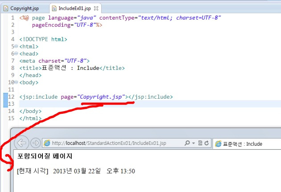The image size is (281, 192).
Task: Open the address bar search dropdown arrow
Action: (194, 143)
